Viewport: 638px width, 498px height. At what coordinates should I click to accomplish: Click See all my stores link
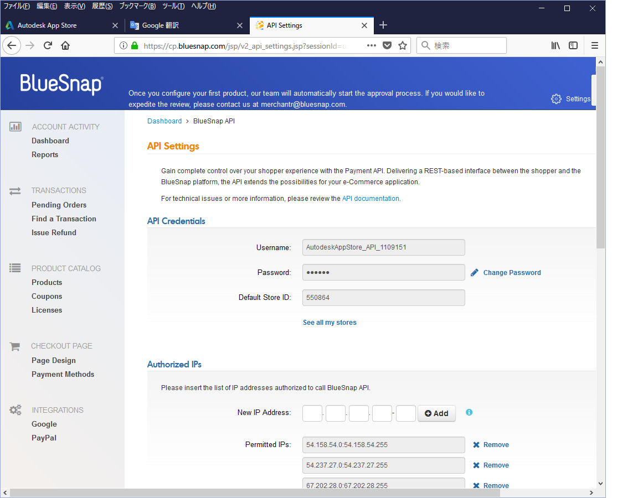pos(330,323)
